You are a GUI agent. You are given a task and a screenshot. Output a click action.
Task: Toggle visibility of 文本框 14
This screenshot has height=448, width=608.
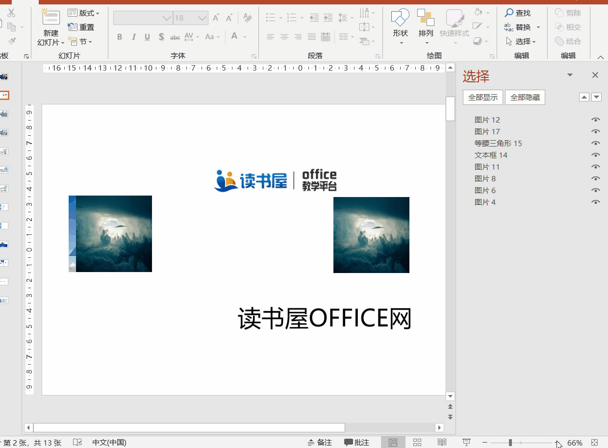595,154
